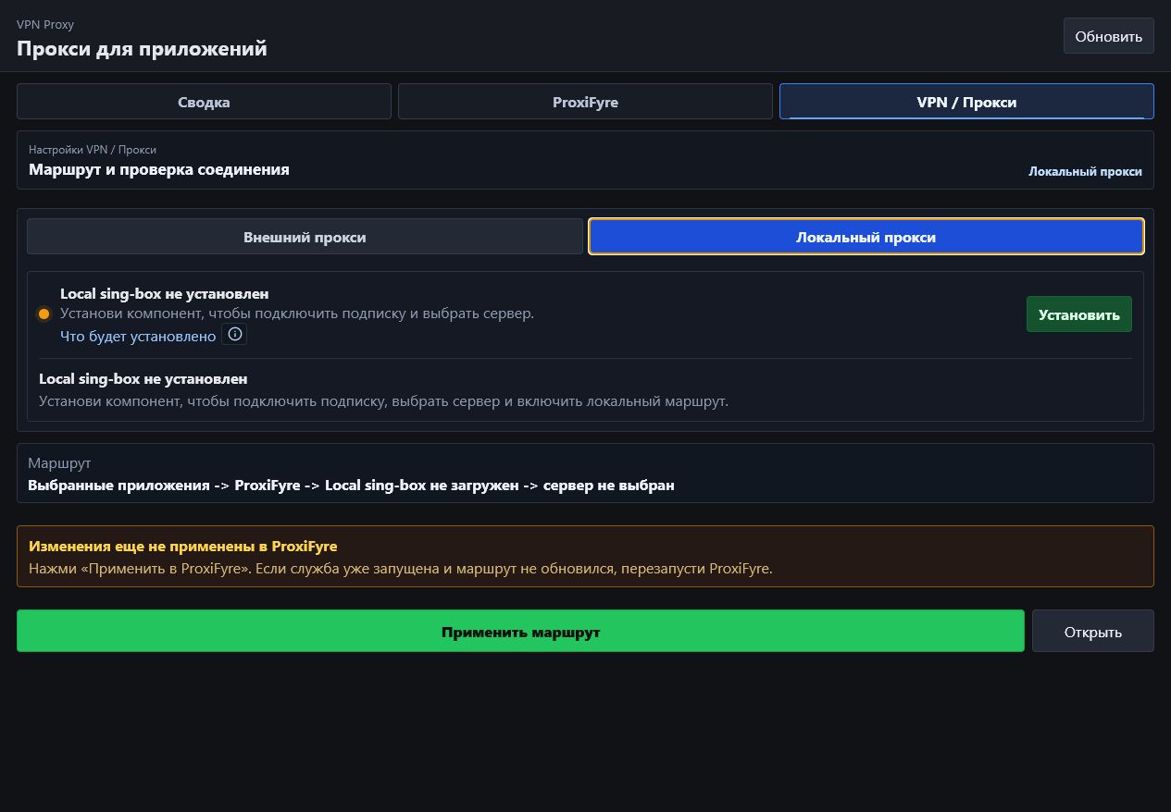
Task: Select the VPN / Прокси tab
Action: coord(966,102)
